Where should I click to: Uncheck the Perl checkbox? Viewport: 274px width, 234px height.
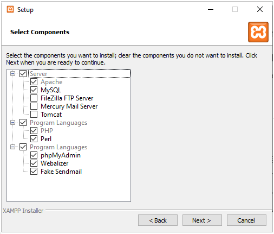click(x=34, y=139)
